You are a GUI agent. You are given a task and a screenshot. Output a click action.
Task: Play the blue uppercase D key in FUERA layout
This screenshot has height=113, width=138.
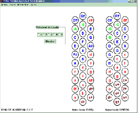click(83, 33)
